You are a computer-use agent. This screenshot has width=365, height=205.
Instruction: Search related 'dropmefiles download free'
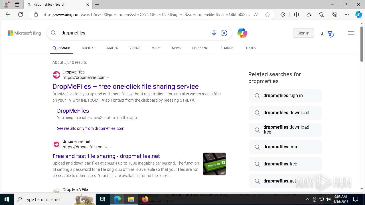click(285, 130)
